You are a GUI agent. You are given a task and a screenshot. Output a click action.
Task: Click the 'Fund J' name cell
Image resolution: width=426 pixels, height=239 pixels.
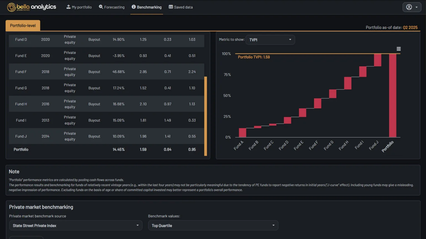[x=21, y=136]
